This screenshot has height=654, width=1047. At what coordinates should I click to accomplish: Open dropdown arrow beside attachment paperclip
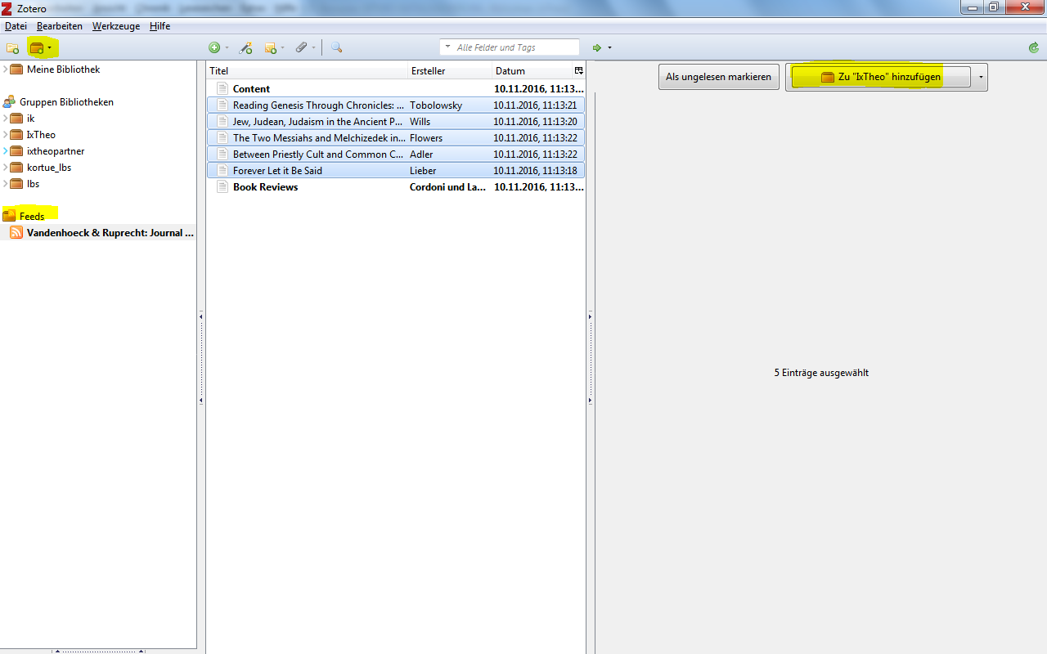pos(313,48)
